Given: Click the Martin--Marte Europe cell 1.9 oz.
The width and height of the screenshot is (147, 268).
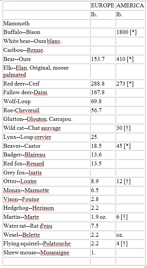Looking at the screenshot, I should coord(103,217).
